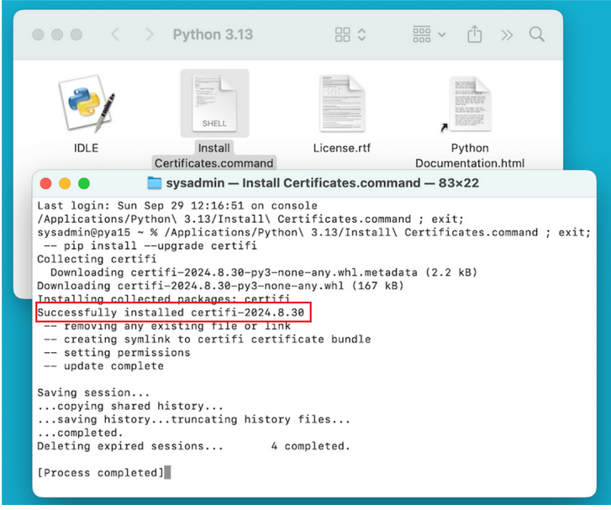Show more toolbar items chevron
This screenshot has height=510, width=611.
tap(507, 35)
